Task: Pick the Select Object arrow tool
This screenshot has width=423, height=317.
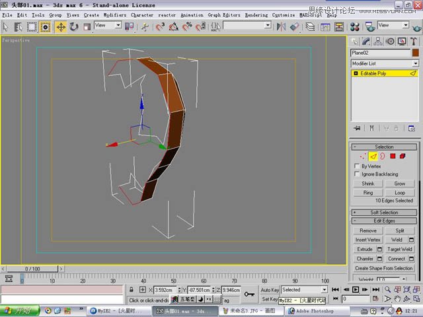Action: click(5, 27)
